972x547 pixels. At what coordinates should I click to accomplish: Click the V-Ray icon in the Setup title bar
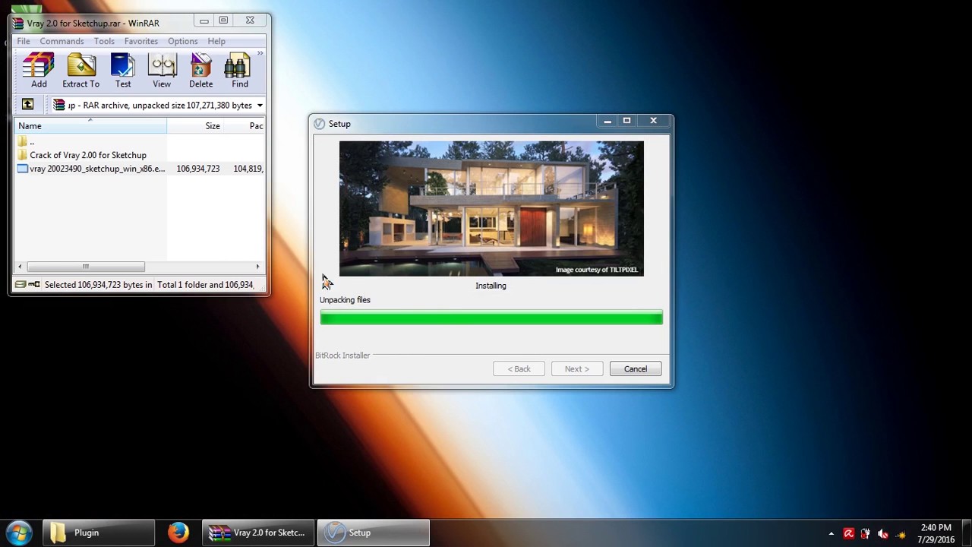pyautogui.click(x=320, y=124)
